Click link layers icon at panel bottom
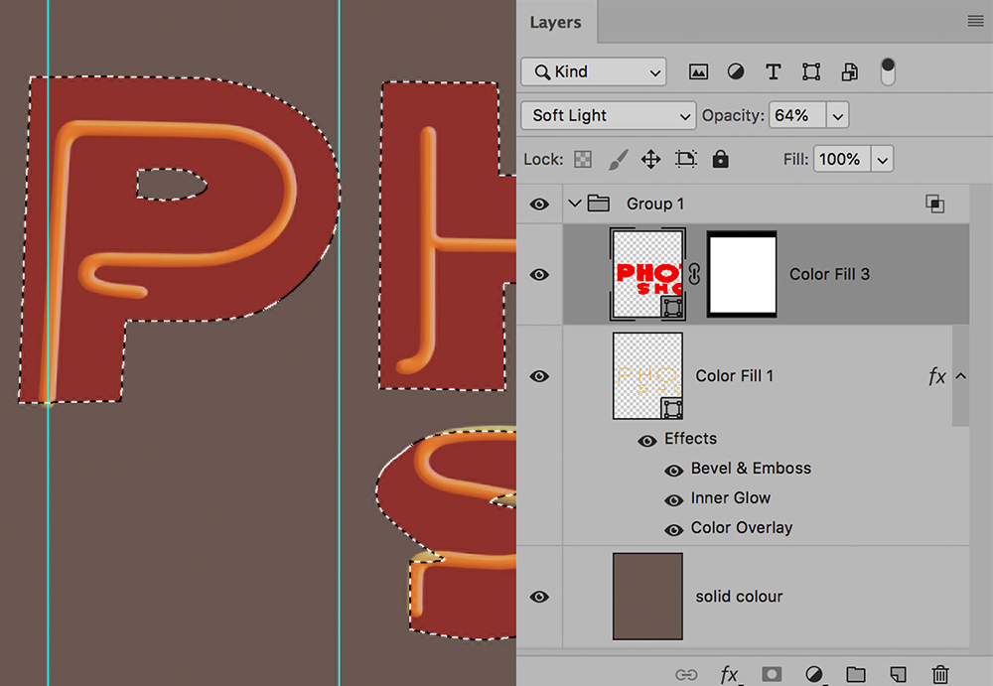Screen dimensions: 993x686 pyautogui.click(x=686, y=675)
